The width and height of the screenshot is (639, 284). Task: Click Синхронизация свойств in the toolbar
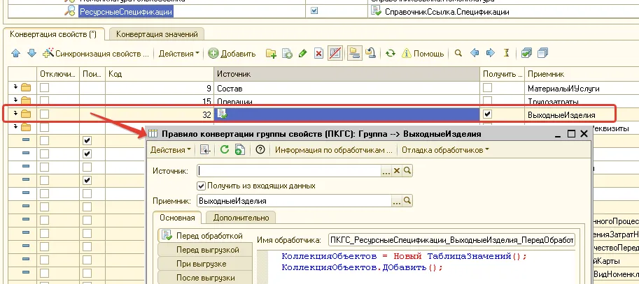tap(96, 53)
